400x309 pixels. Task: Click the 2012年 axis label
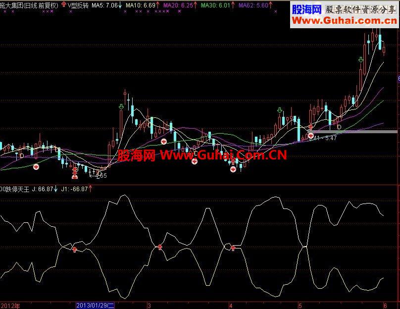pyautogui.click(x=10, y=306)
